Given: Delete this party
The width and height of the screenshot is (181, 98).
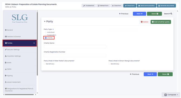Looking at the screenshot, I should coord(145,22).
